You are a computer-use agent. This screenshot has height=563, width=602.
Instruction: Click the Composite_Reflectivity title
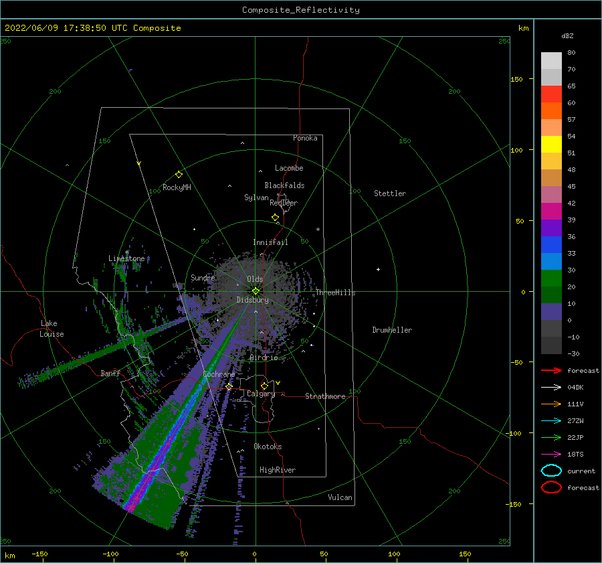[x=301, y=10]
